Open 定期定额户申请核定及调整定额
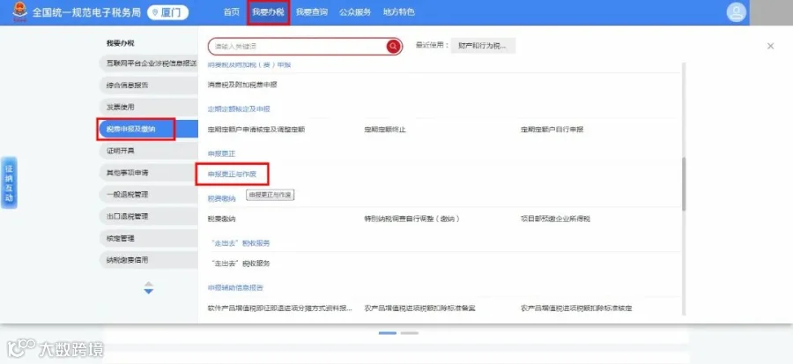Screen dimensions: 793x364 256,130
